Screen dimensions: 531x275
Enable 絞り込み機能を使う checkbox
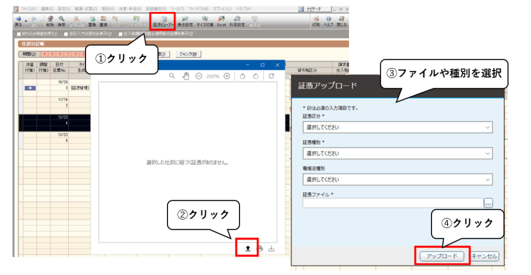pyautogui.click(x=20, y=34)
